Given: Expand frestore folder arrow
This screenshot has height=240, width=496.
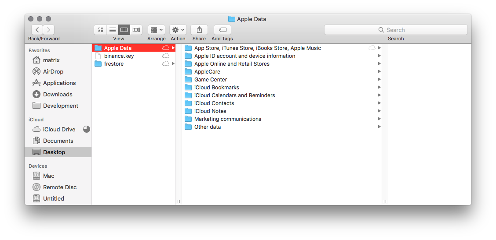Looking at the screenshot, I should pos(173,64).
